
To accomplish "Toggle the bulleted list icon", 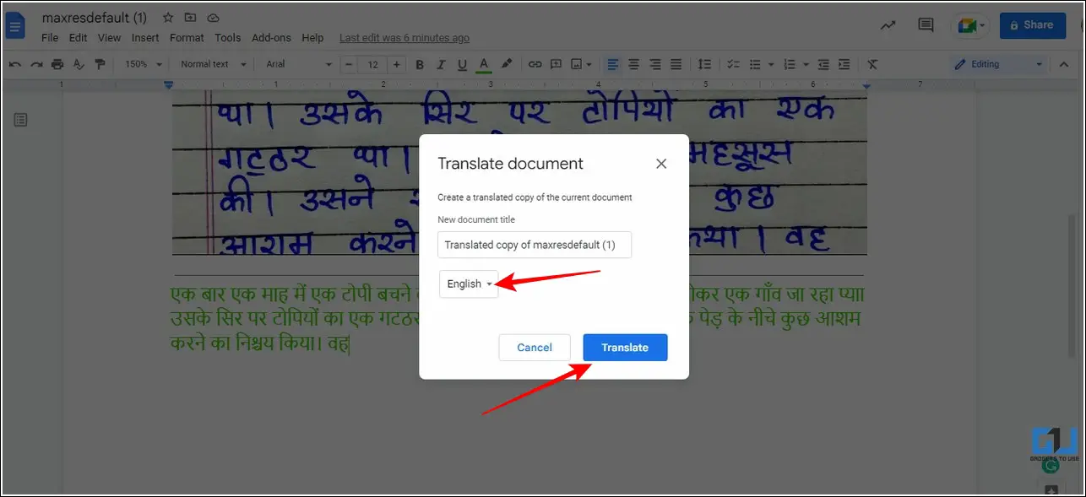I will tap(755, 64).
